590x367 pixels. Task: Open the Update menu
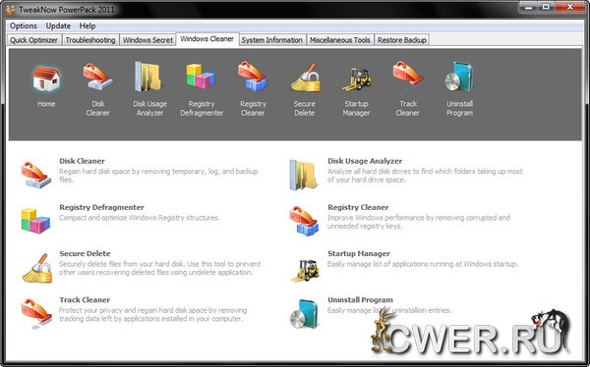tap(58, 26)
